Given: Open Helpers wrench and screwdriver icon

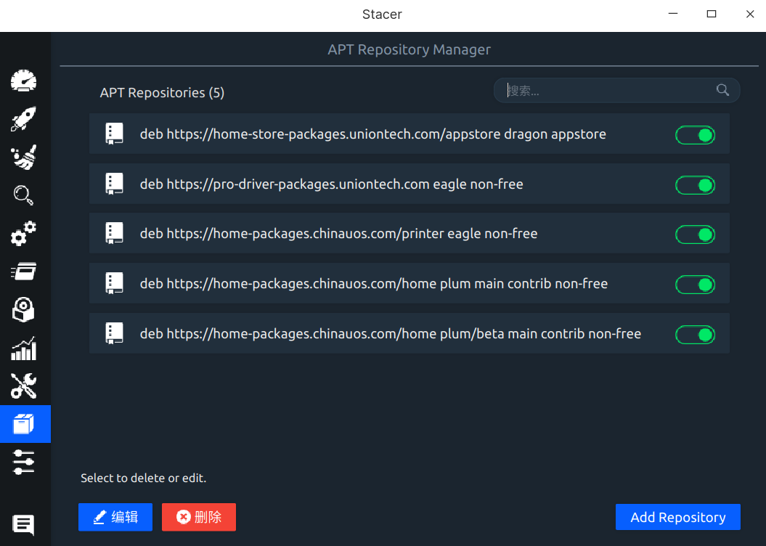Looking at the screenshot, I should click(23, 386).
